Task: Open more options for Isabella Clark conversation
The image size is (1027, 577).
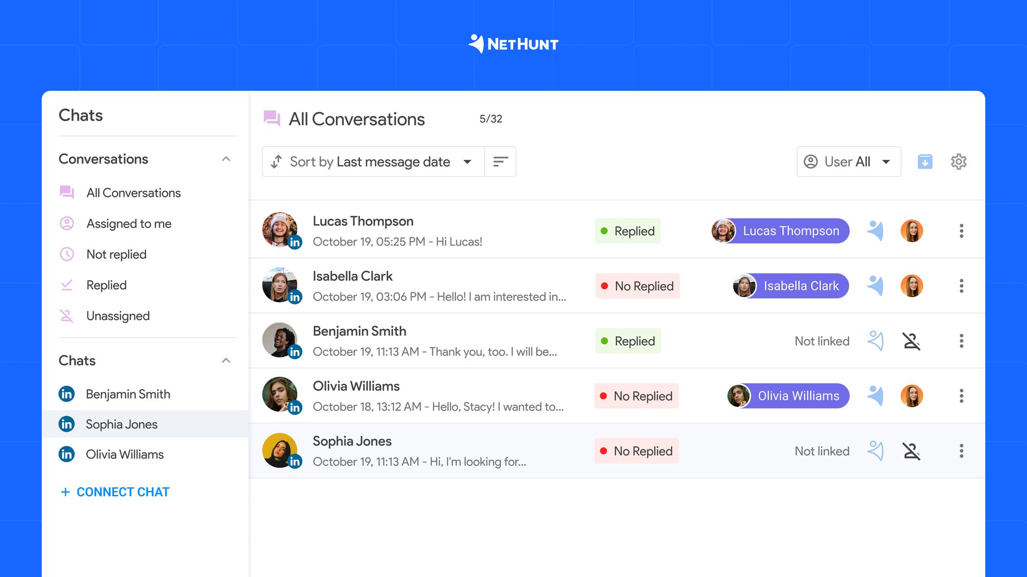Action: coord(961,286)
